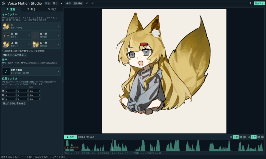Click the white playhead marker in the timeline
This screenshot has width=266, height=159.
click(x=112, y=145)
